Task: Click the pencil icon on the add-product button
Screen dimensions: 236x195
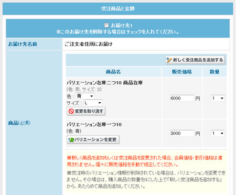Action: point(169,60)
